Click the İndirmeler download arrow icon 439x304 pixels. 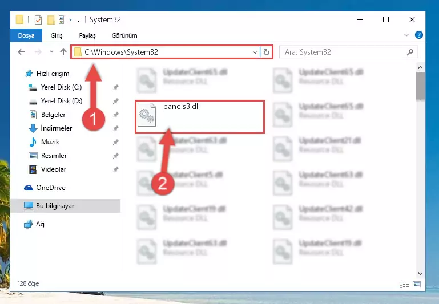33,128
